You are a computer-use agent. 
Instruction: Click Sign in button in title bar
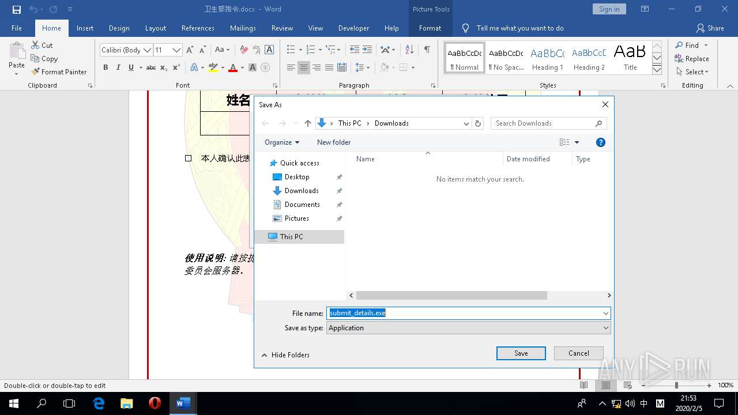coord(609,9)
